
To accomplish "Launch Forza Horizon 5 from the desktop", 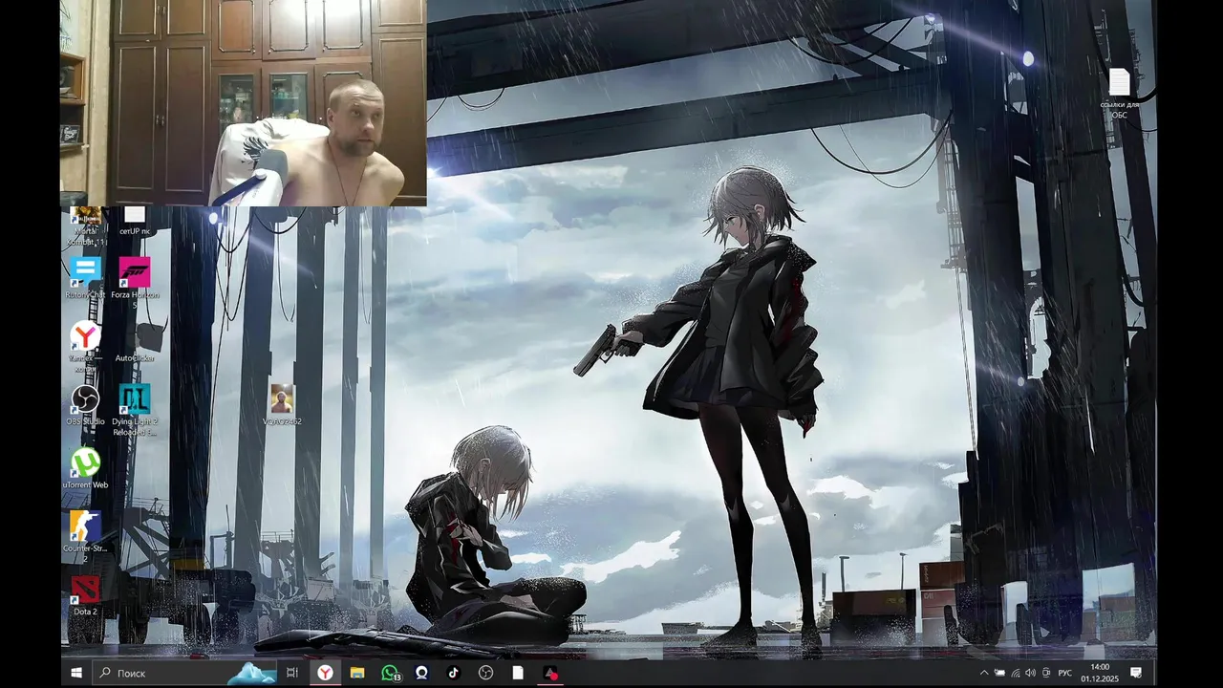I will coord(135,281).
